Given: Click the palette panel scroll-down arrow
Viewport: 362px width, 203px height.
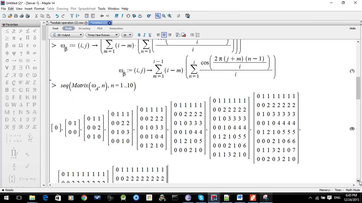Looking at the screenshot, I should (44, 185).
